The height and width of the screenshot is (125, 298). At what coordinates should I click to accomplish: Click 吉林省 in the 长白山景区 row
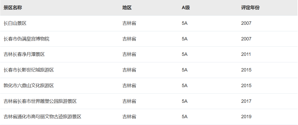[129, 23]
